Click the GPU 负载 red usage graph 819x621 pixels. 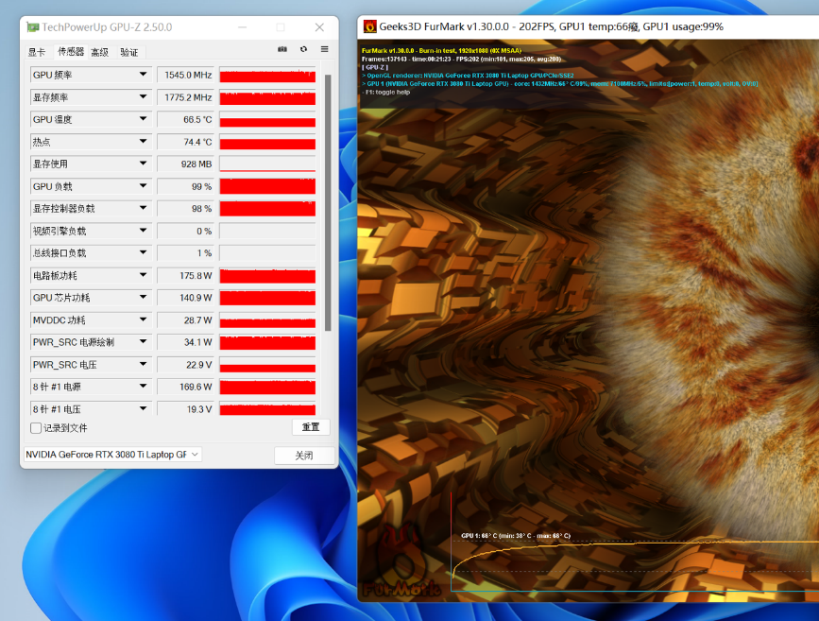267,186
